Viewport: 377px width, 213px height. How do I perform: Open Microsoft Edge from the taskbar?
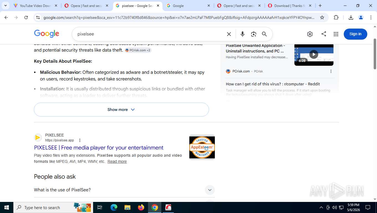pyautogui.click(x=114, y=207)
